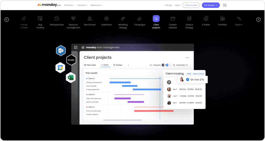Click the Finalize agreement task

pos(93,89)
